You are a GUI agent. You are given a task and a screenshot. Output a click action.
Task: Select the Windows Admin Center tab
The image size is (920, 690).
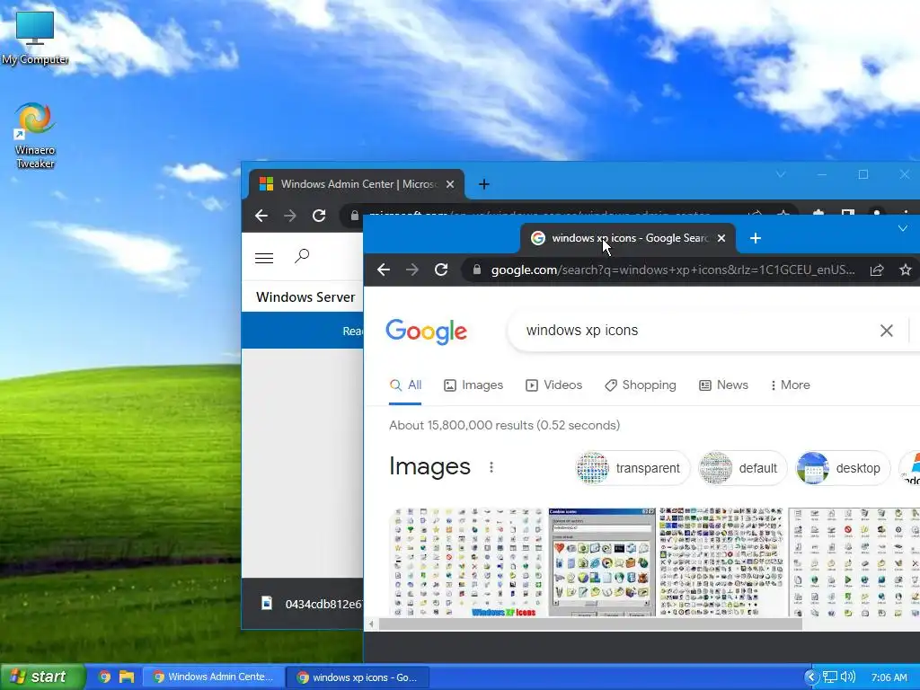(356, 184)
